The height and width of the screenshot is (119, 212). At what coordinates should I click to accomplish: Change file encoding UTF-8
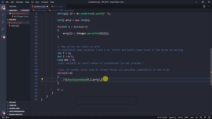point(180,117)
